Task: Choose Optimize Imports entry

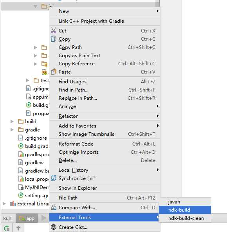Action: pos(104,152)
